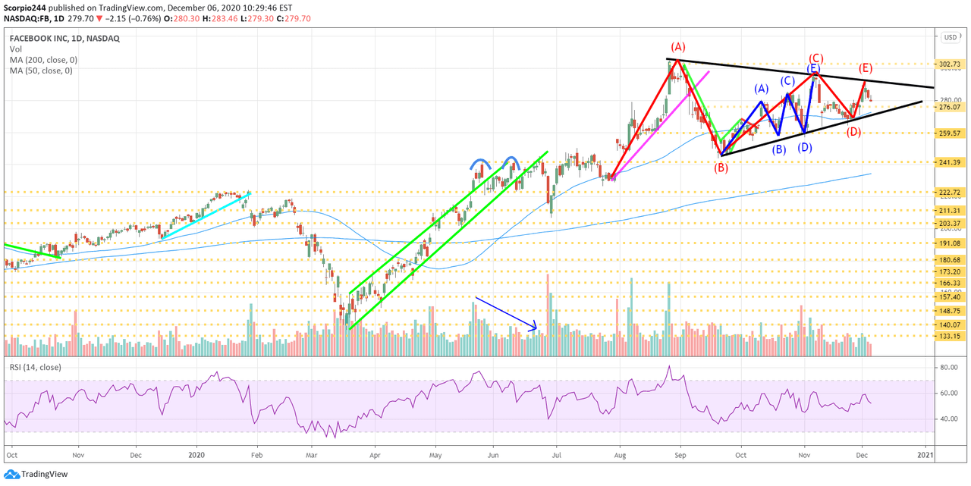This screenshot has height=486, width=971.
Task: Select the blue (B) wave label
Action: click(778, 149)
